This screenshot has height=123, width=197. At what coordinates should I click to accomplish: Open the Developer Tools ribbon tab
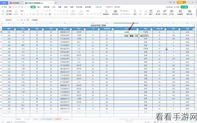pos(79,7)
